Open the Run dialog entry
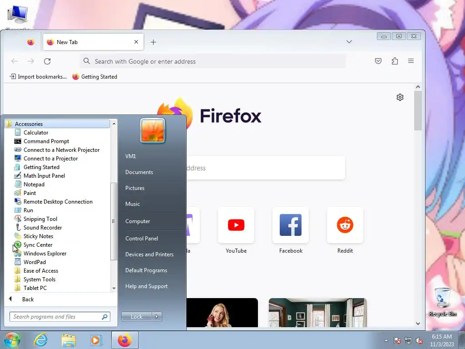The height and width of the screenshot is (349, 465). click(x=28, y=210)
